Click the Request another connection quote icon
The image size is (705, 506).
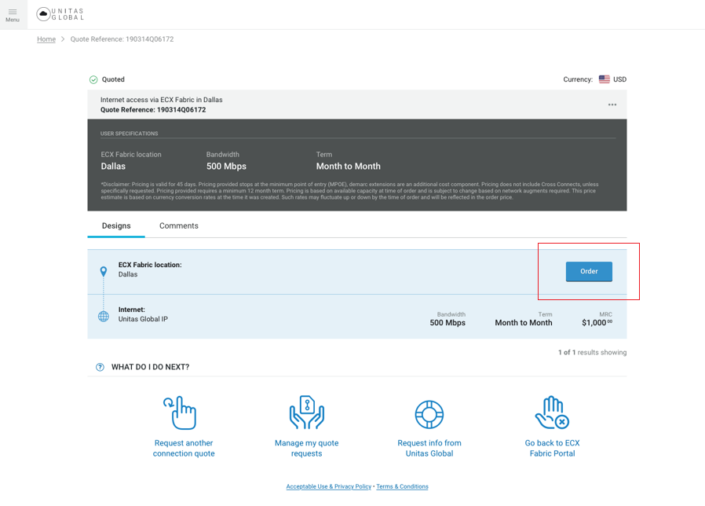[x=180, y=412]
